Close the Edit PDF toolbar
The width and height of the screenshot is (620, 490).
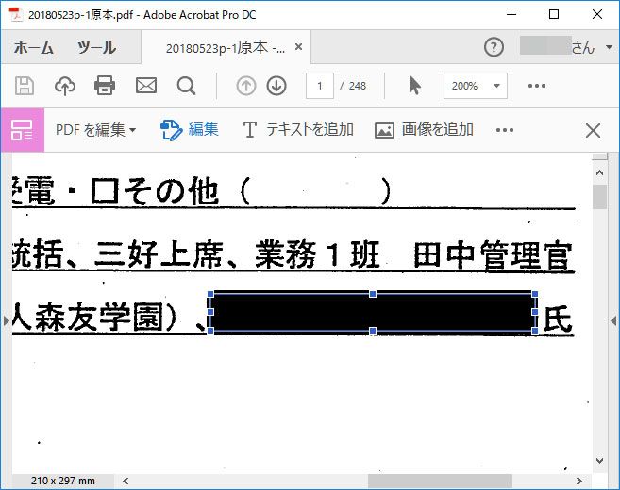point(593,130)
